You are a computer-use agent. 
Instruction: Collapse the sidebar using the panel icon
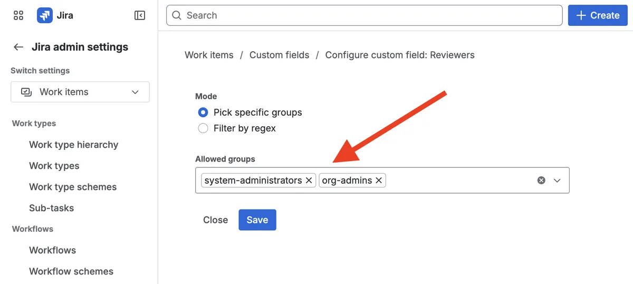140,15
